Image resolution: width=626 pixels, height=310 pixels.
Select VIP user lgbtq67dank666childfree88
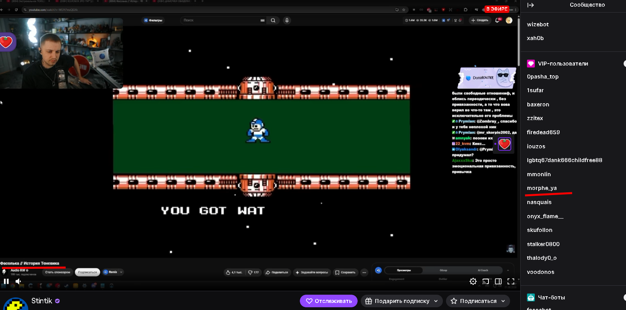(x=565, y=160)
